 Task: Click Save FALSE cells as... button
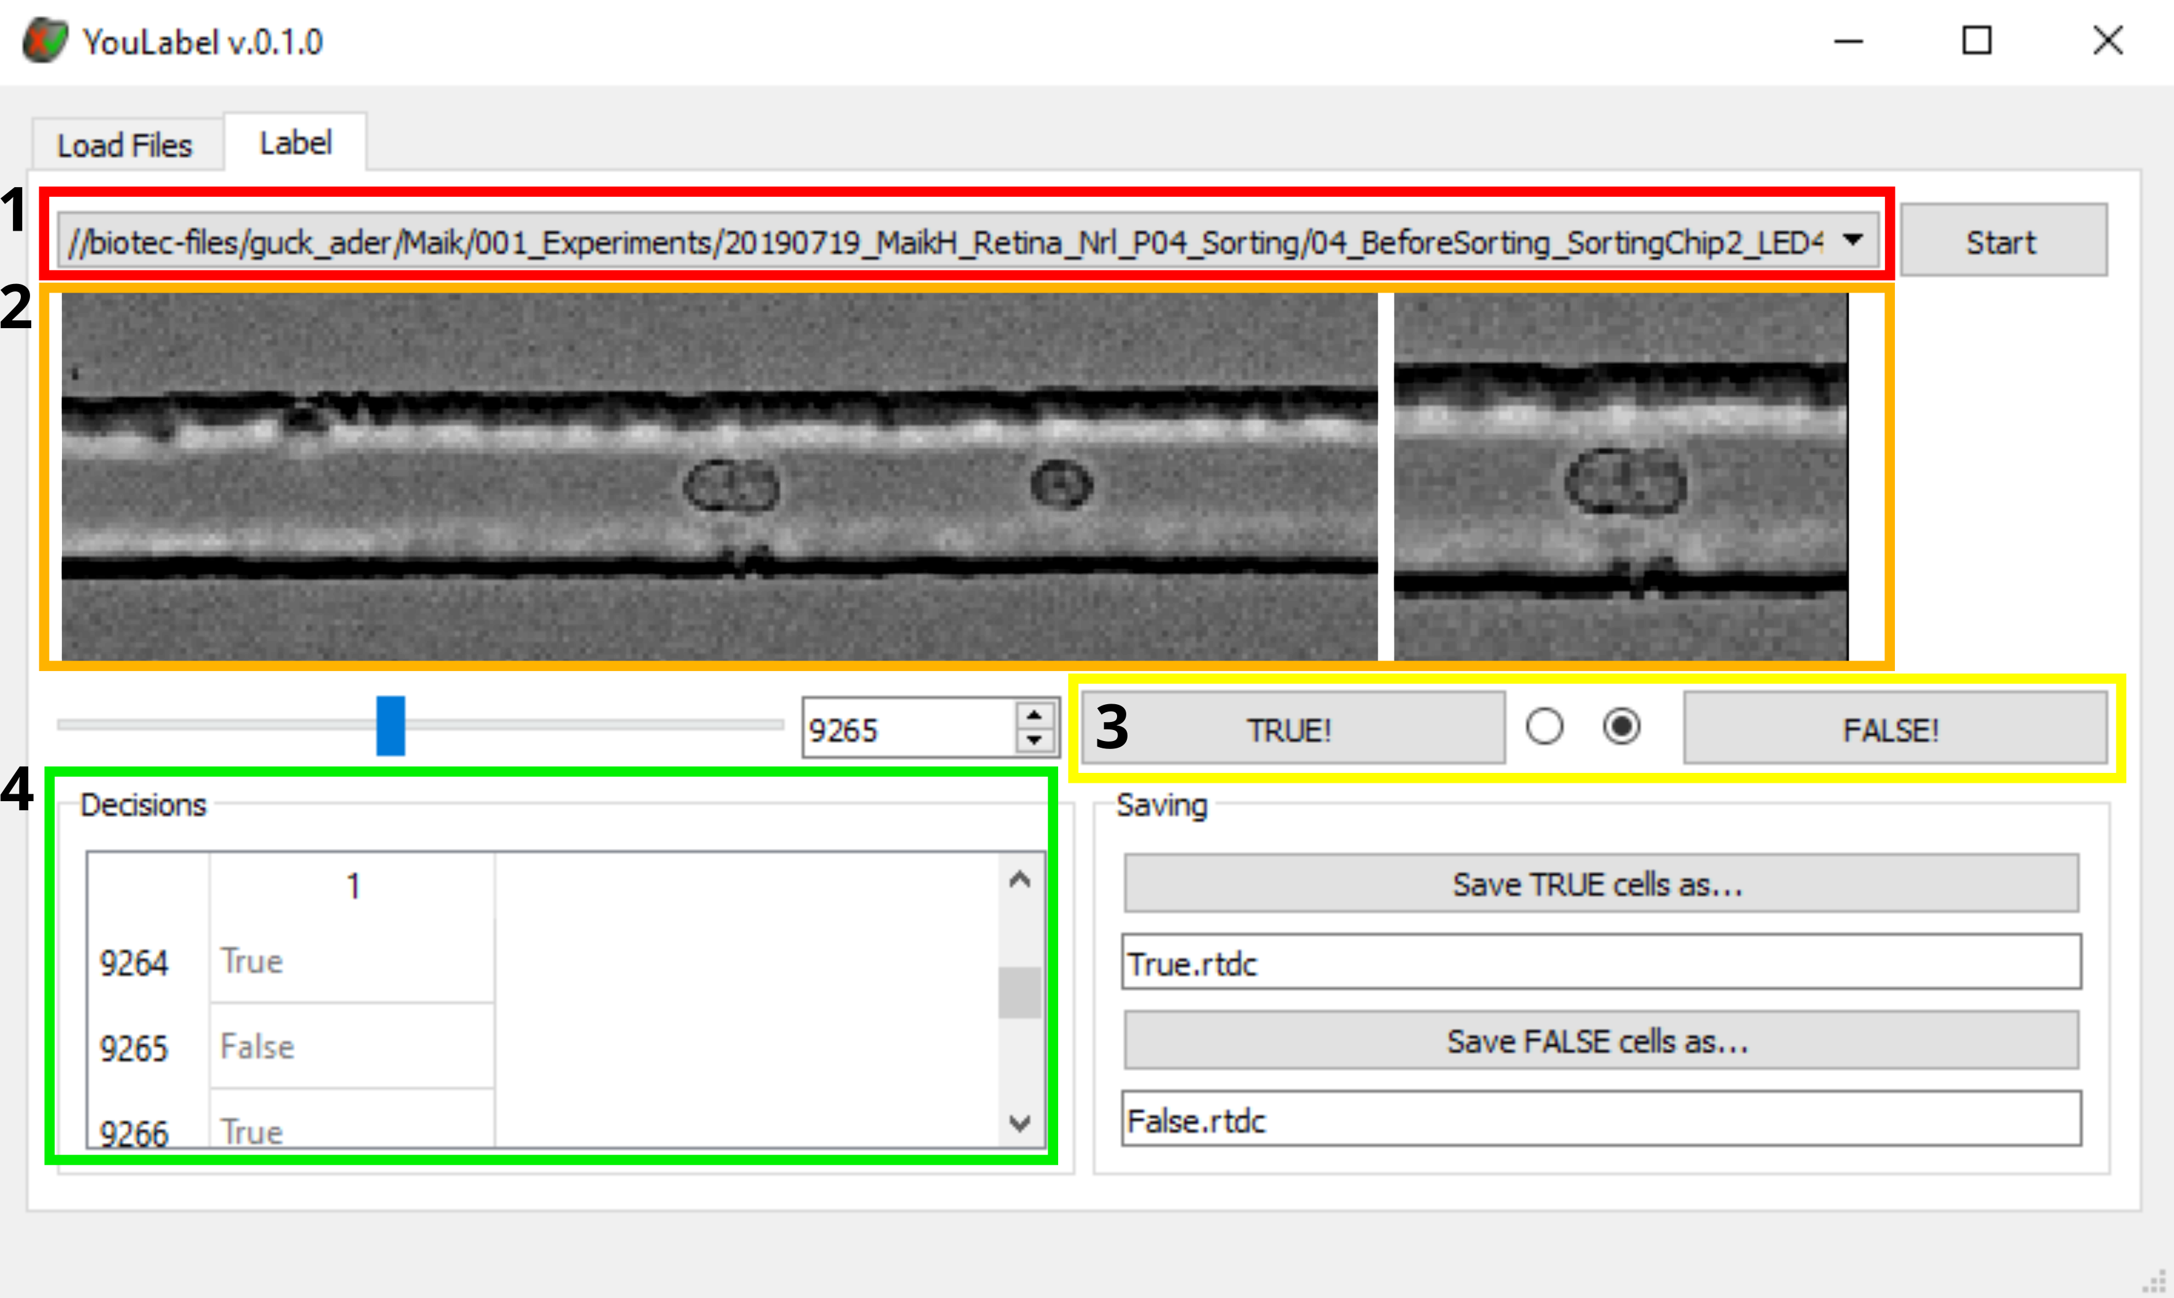[1600, 1041]
